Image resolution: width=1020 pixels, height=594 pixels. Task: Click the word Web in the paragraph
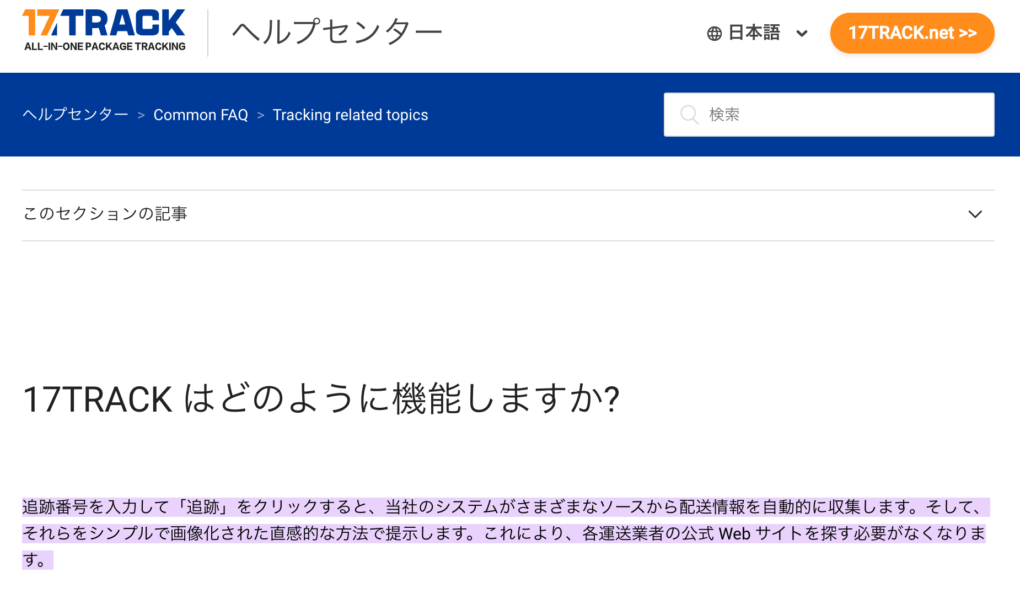coord(734,533)
